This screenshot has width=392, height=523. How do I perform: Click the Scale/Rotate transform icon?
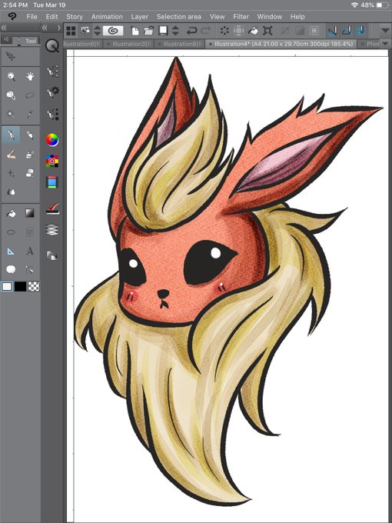coord(267,31)
